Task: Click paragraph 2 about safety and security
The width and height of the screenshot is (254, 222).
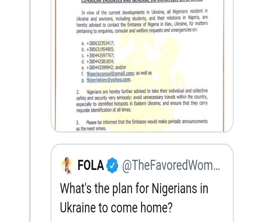Action: [x=142, y=101]
